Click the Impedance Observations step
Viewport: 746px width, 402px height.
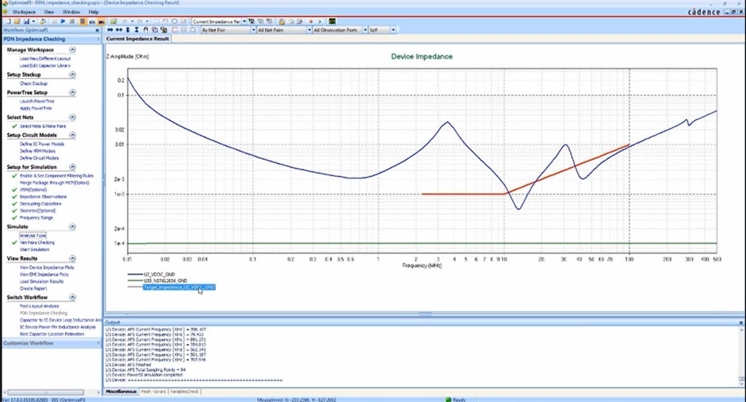pos(43,197)
